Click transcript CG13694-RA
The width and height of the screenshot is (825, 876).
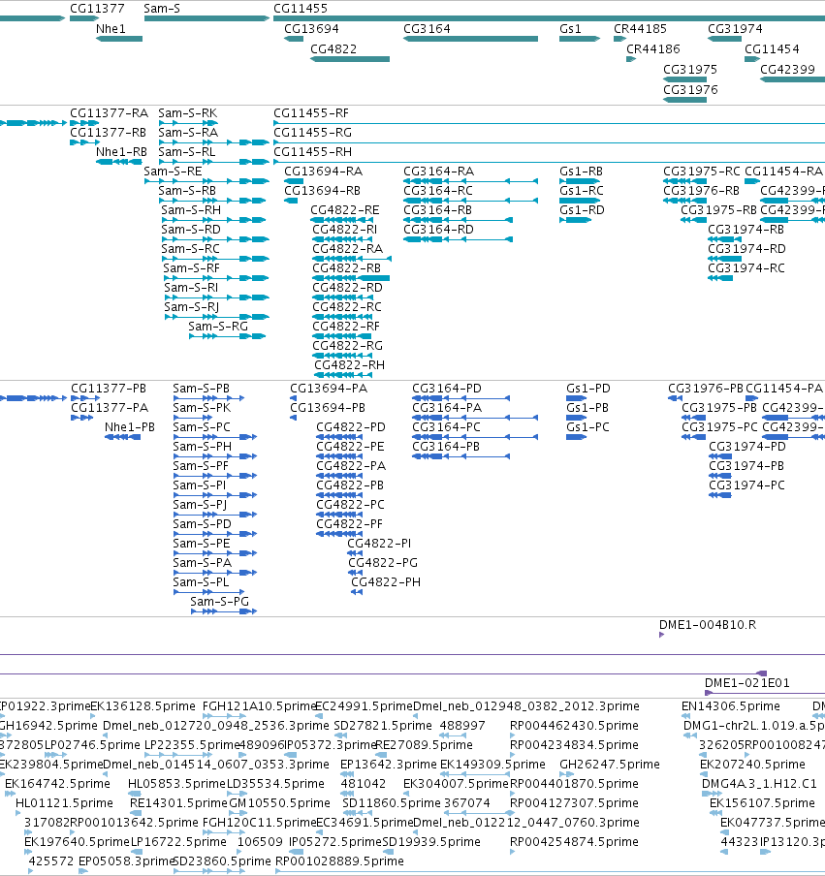323,172
